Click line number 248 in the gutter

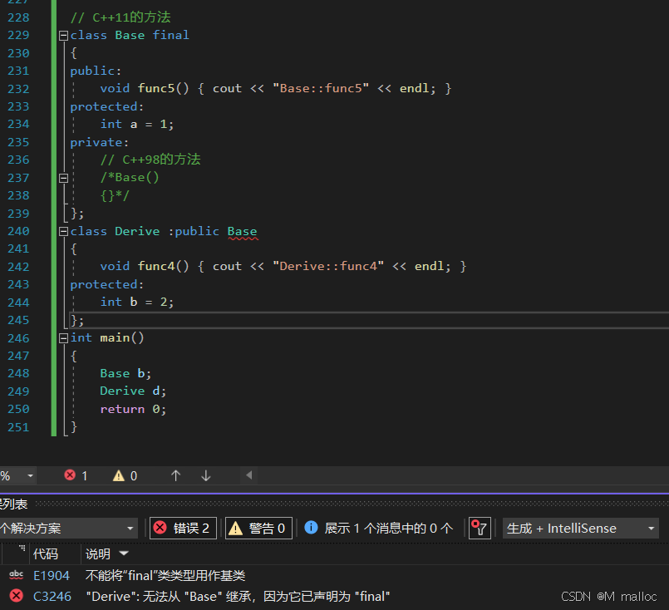tap(18, 374)
